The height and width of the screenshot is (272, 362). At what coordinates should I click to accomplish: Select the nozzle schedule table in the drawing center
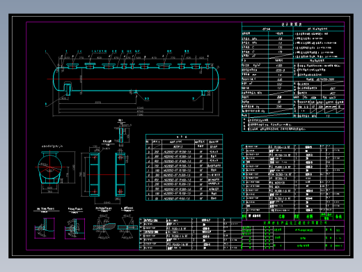(184, 167)
